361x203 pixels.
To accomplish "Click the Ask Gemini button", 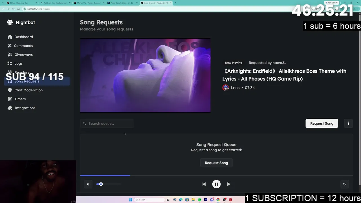I will click(331, 3).
